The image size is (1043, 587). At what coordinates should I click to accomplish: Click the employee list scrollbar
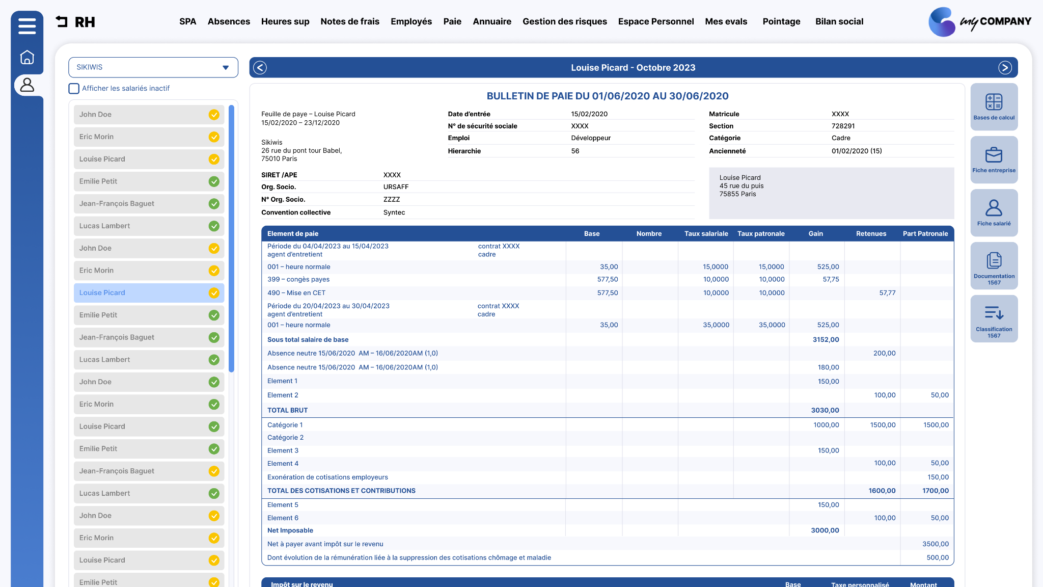point(231,238)
